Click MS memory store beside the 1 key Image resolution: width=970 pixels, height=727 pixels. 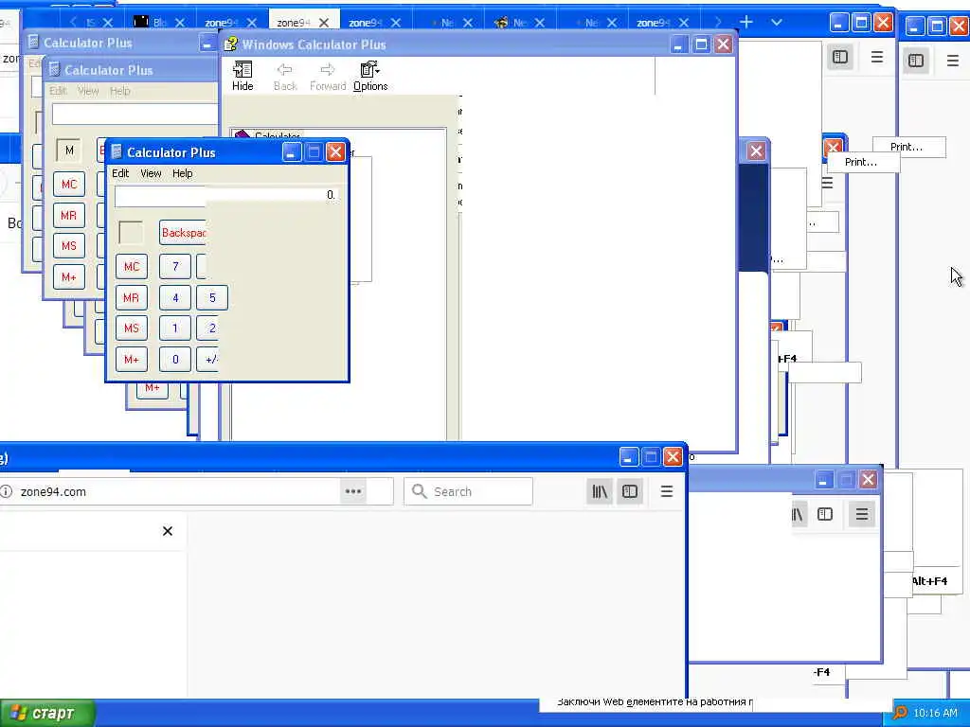131,328
